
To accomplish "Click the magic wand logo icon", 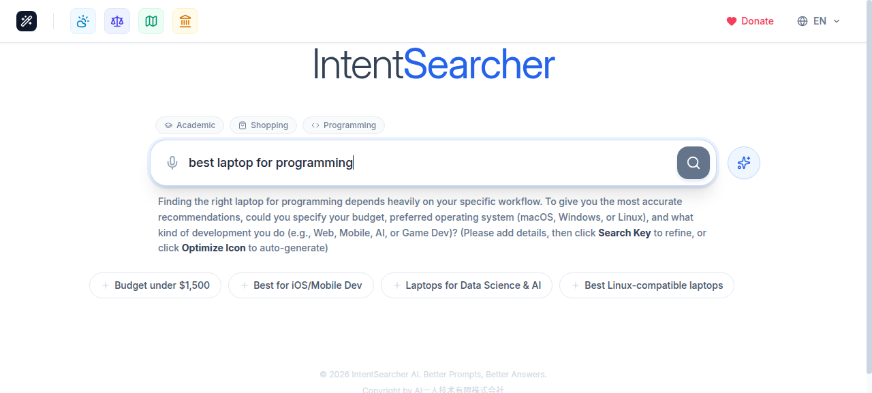I will pos(26,20).
